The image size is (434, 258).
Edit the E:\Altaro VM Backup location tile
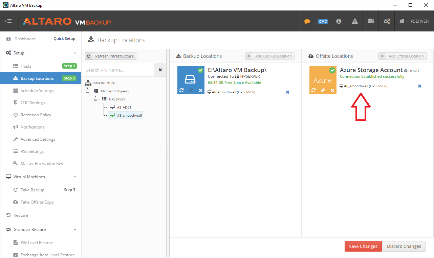point(191,90)
